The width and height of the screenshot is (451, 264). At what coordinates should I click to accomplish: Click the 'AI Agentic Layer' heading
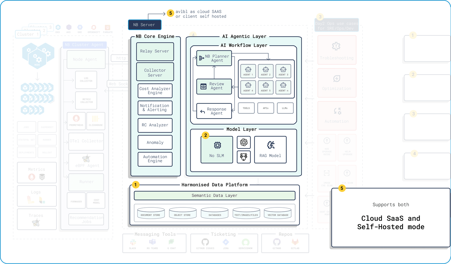click(x=244, y=36)
